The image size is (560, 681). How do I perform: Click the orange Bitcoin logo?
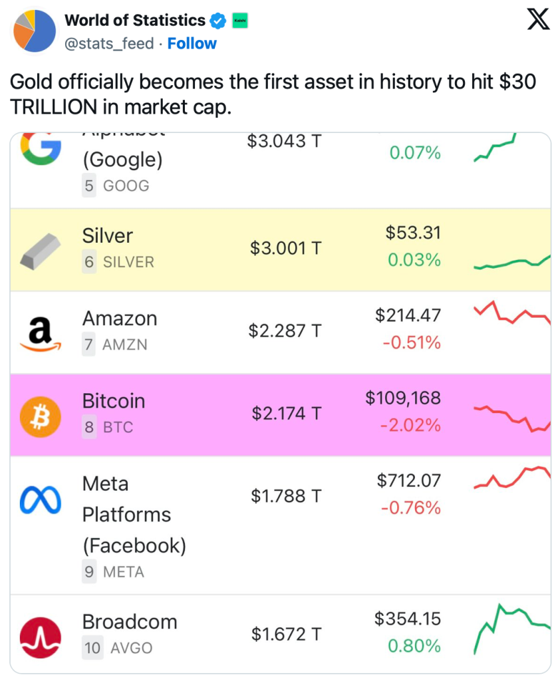point(41,414)
